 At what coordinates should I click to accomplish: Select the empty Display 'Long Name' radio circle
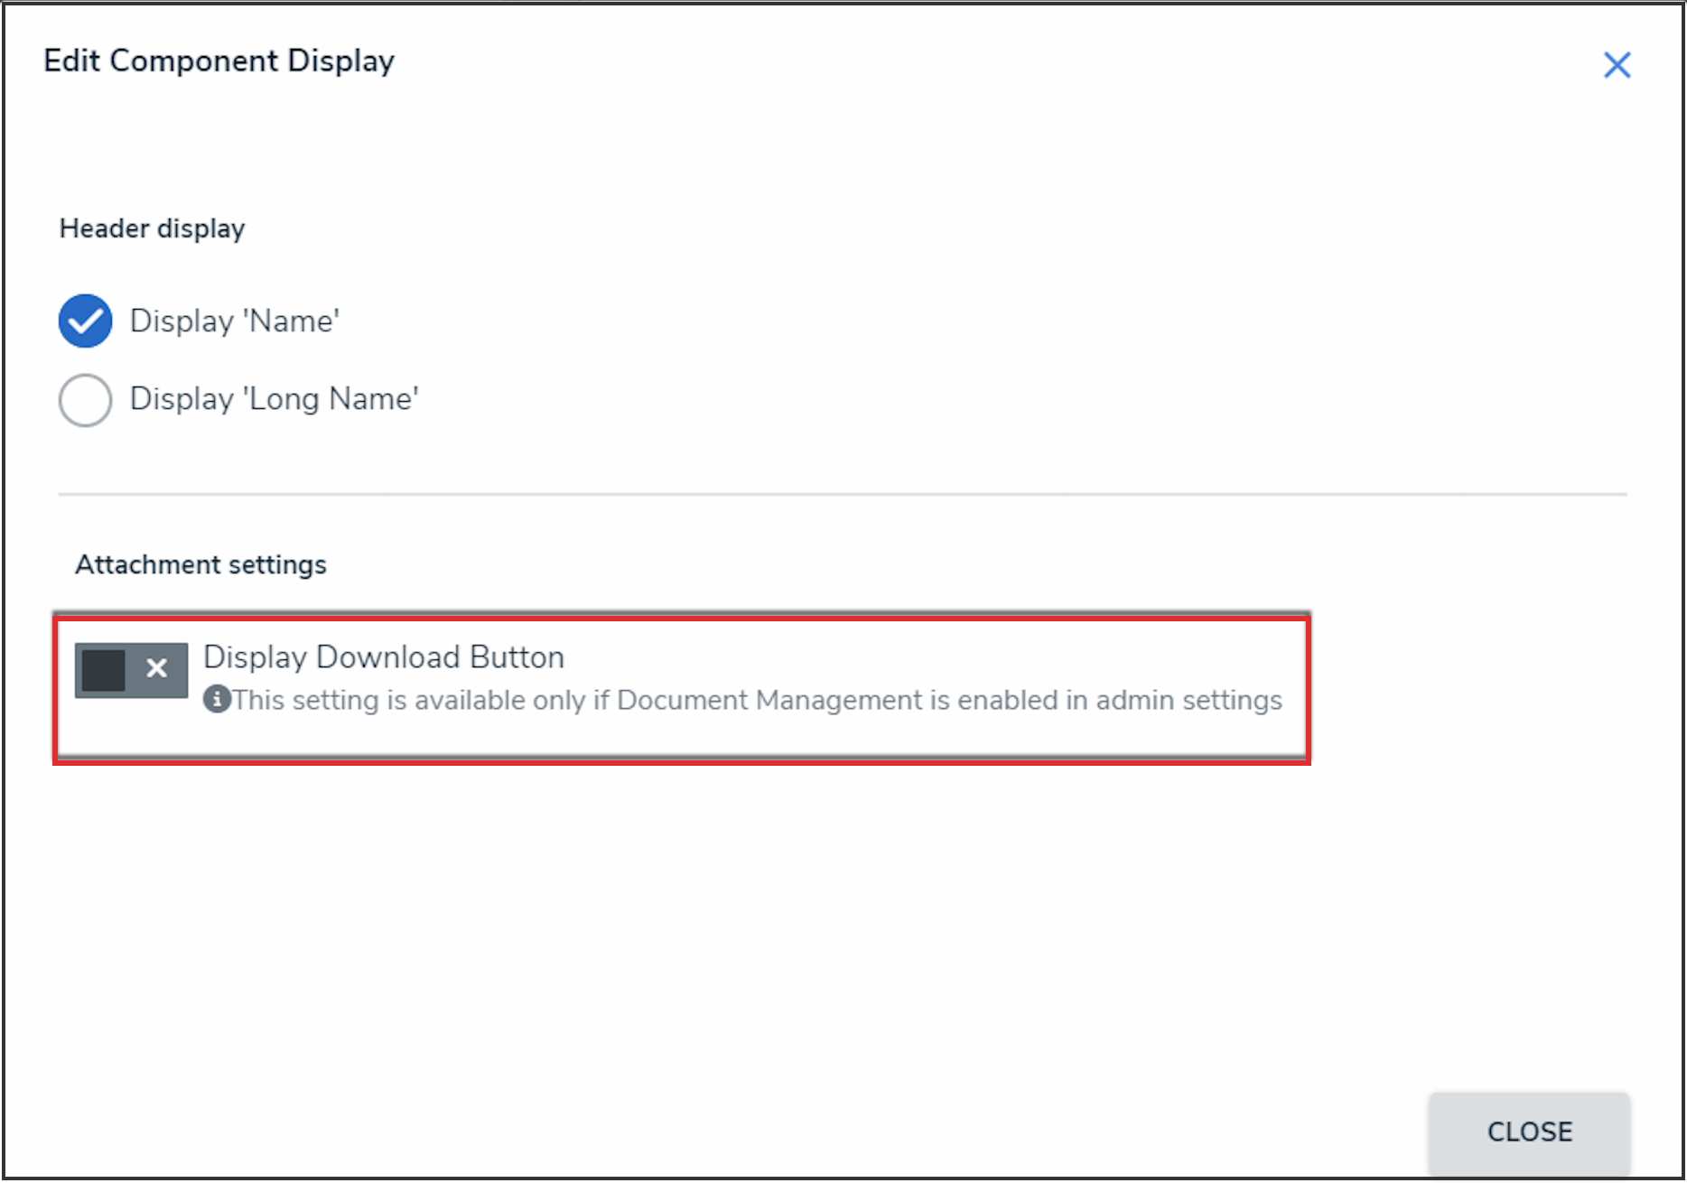(86, 399)
